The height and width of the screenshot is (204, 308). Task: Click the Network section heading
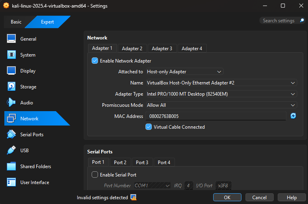point(97,38)
